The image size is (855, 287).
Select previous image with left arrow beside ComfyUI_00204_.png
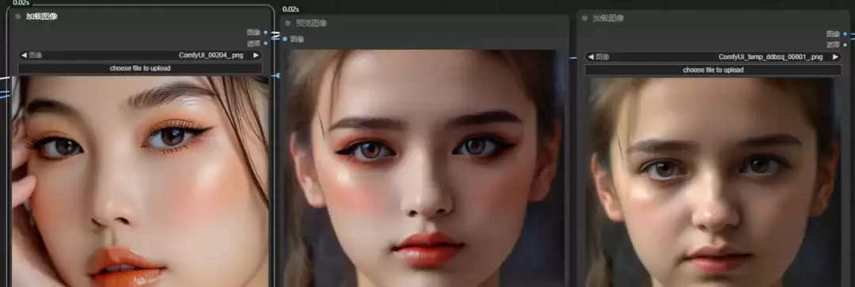click(x=24, y=55)
